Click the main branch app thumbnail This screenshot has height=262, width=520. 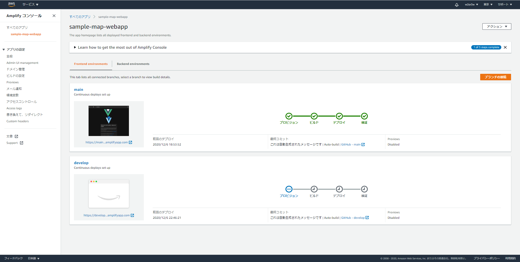pyautogui.click(x=109, y=121)
